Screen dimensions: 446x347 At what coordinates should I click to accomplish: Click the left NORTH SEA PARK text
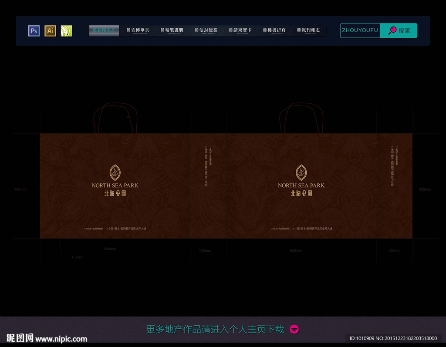(115, 185)
